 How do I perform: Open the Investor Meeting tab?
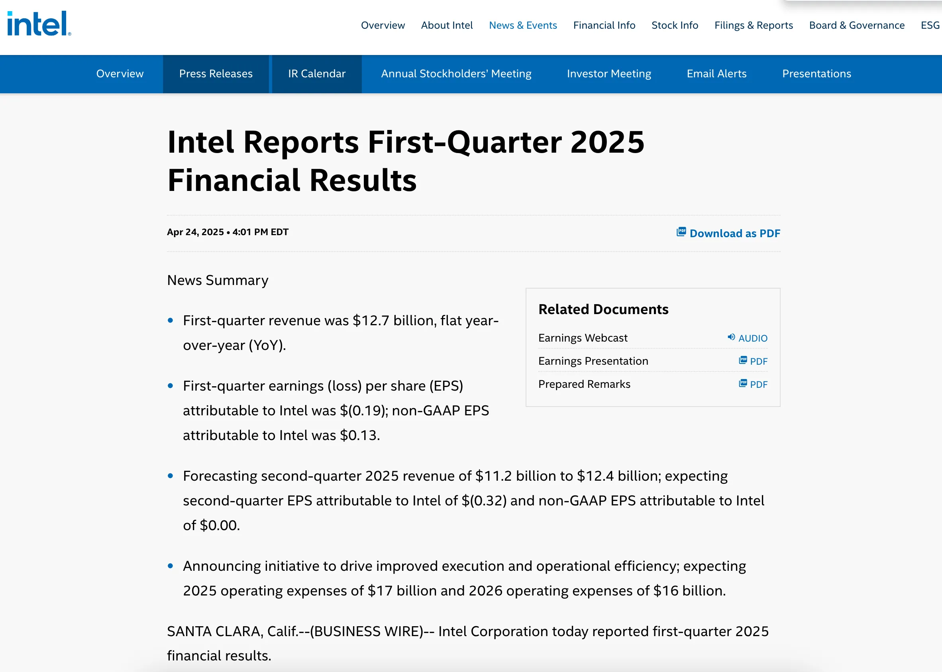609,74
